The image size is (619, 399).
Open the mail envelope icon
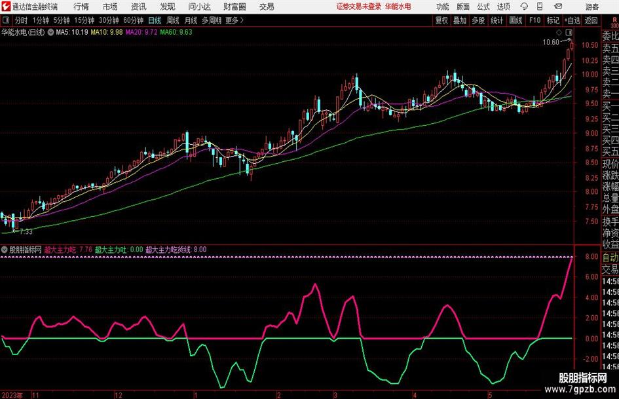click(558, 7)
